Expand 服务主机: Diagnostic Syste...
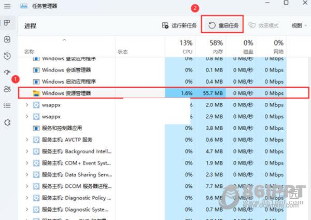Viewport: 311px width, 220px height. pos(27,209)
